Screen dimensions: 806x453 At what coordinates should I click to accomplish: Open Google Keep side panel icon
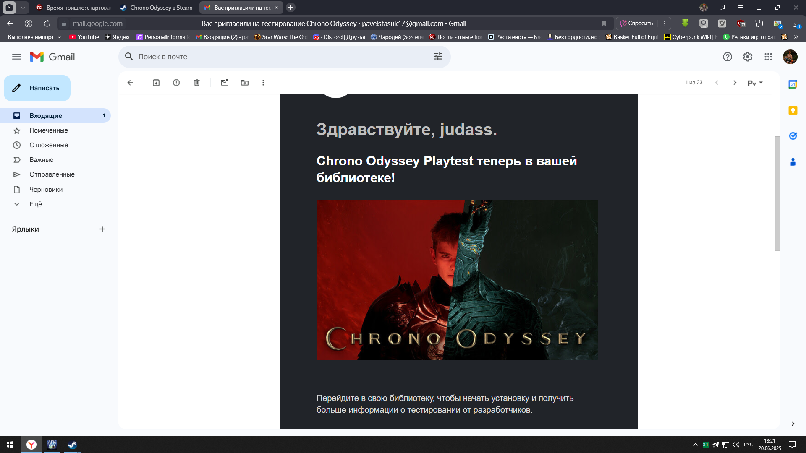pyautogui.click(x=793, y=110)
